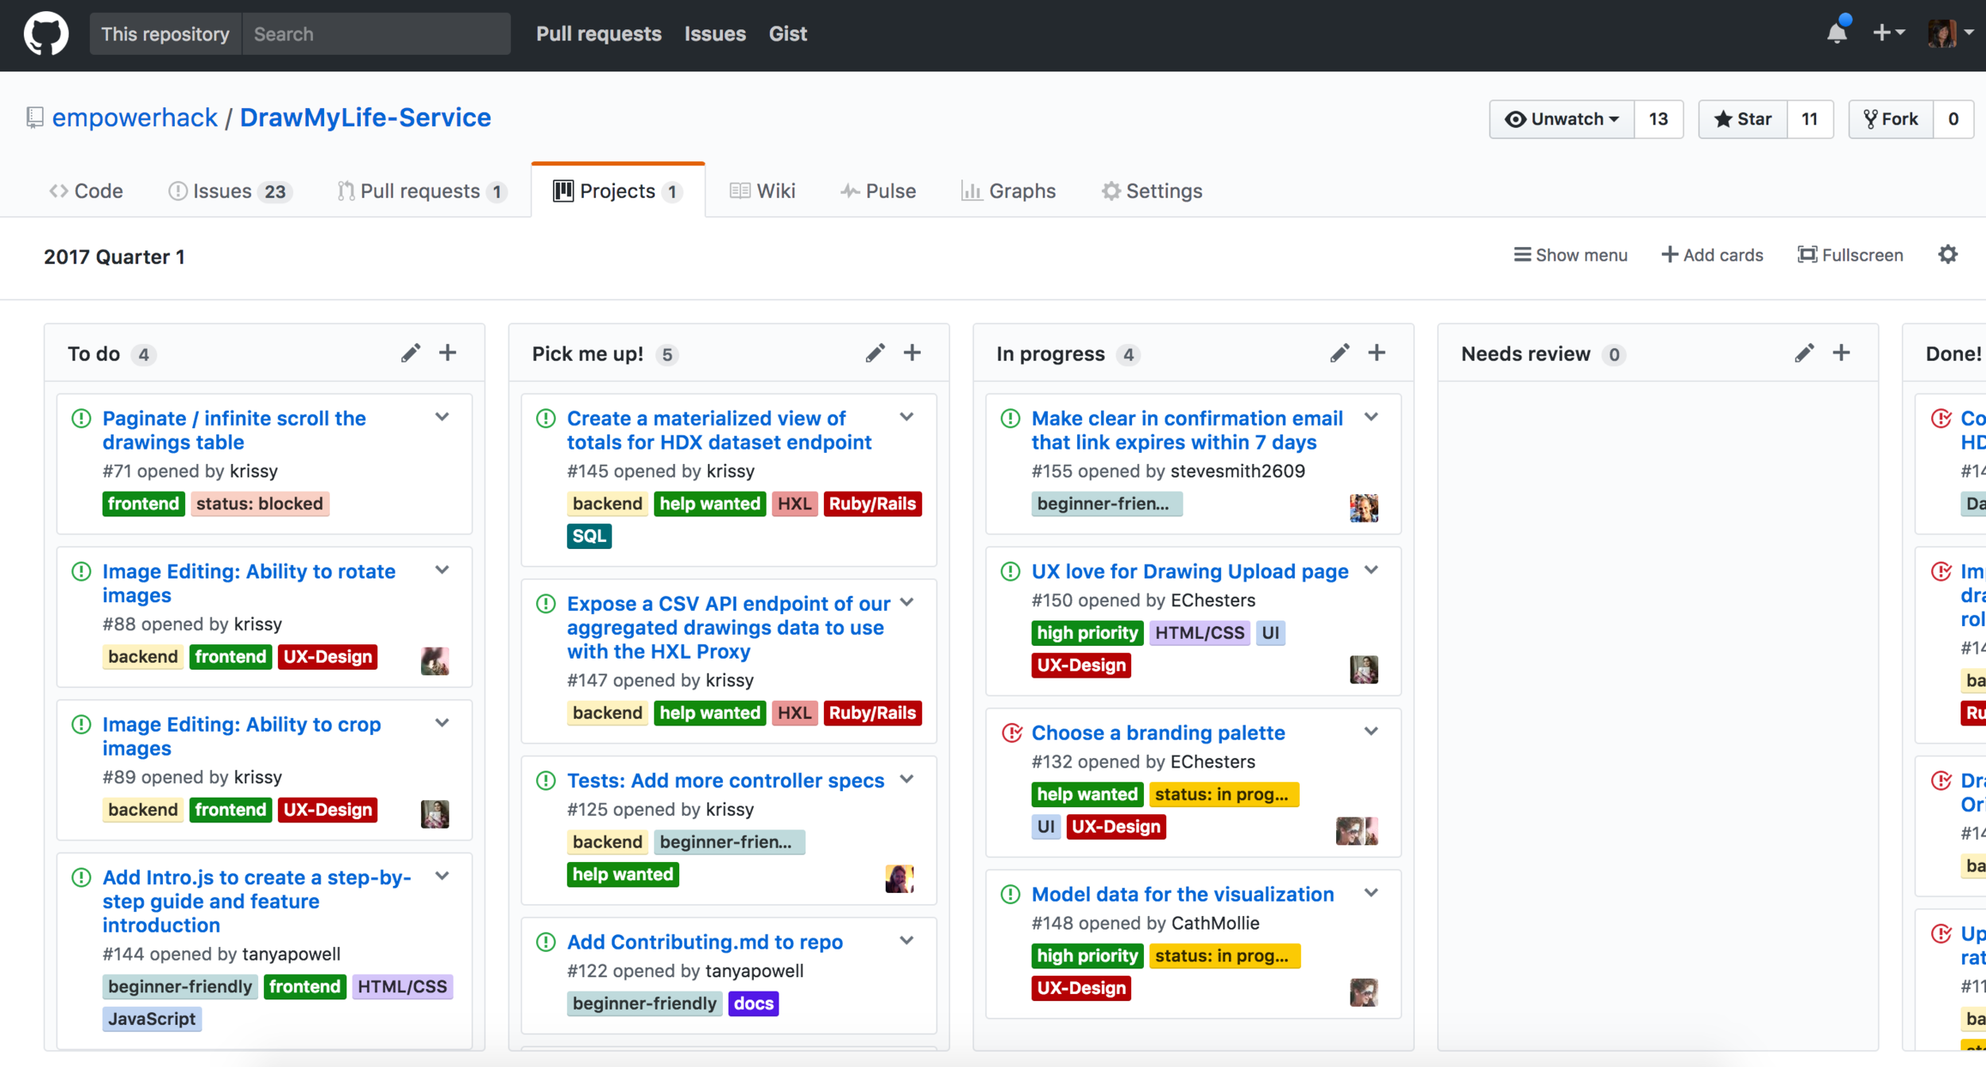Click the Add cards button
Image resolution: width=1986 pixels, height=1067 pixels.
[x=1712, y=255]
